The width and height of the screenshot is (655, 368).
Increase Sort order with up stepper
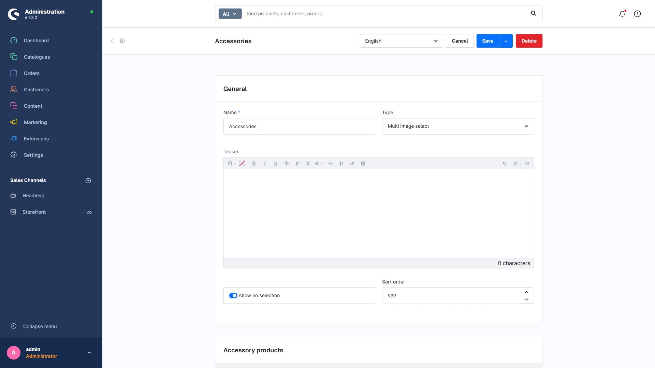(x=526, y=292)
